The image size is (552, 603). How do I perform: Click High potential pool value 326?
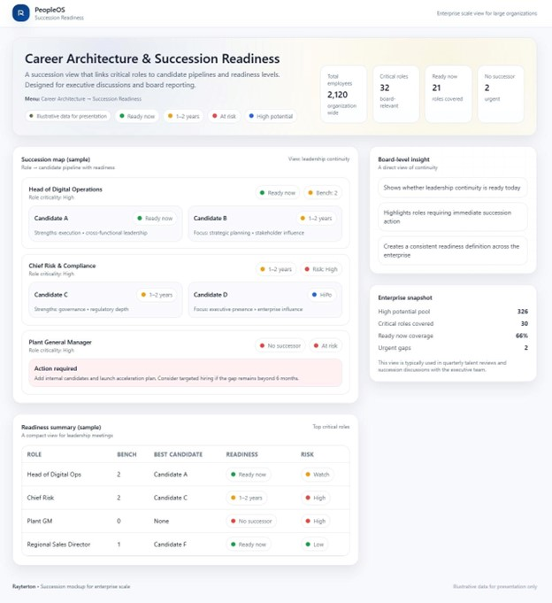coord(523,312)
